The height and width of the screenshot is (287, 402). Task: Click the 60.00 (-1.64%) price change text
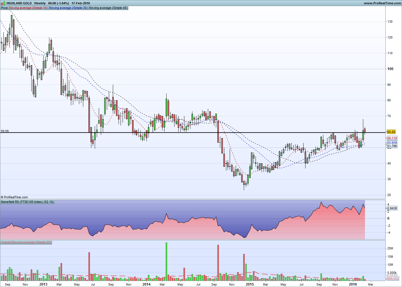pos(59,3)
